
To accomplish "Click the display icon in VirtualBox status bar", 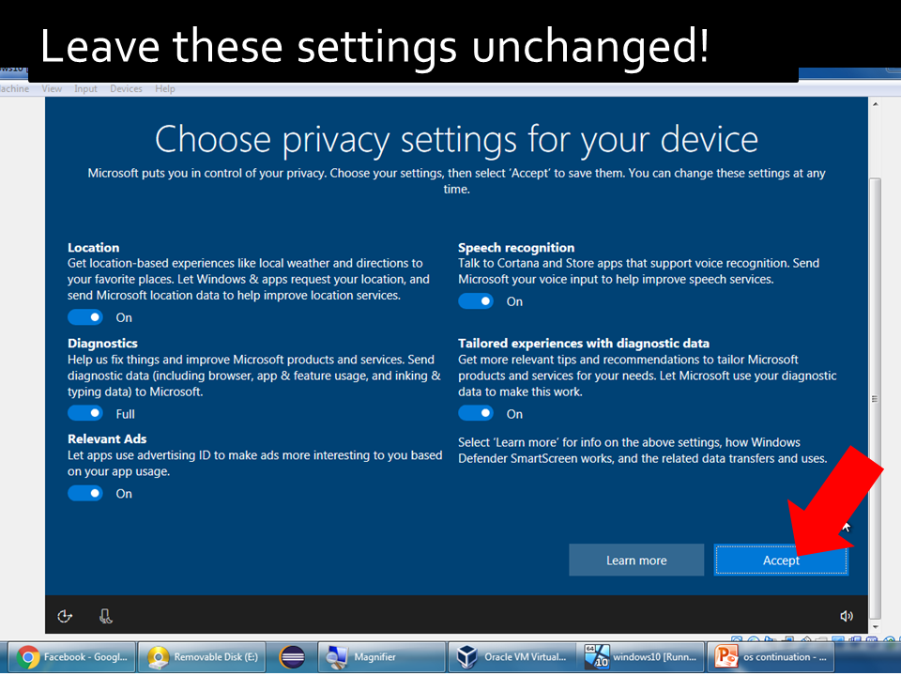I will (838, 638).
